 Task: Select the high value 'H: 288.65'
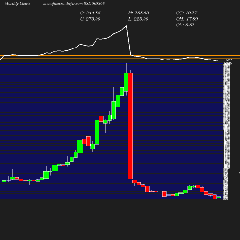pyautogui.click(x=139, y=13)
